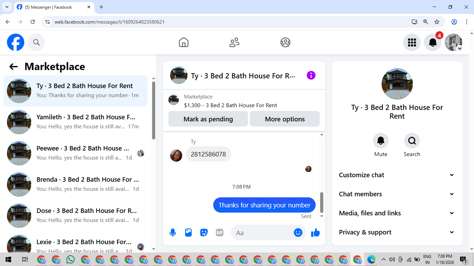474x266 pixels.
Task: Choose a sticker icon
Action: (204, 233)
